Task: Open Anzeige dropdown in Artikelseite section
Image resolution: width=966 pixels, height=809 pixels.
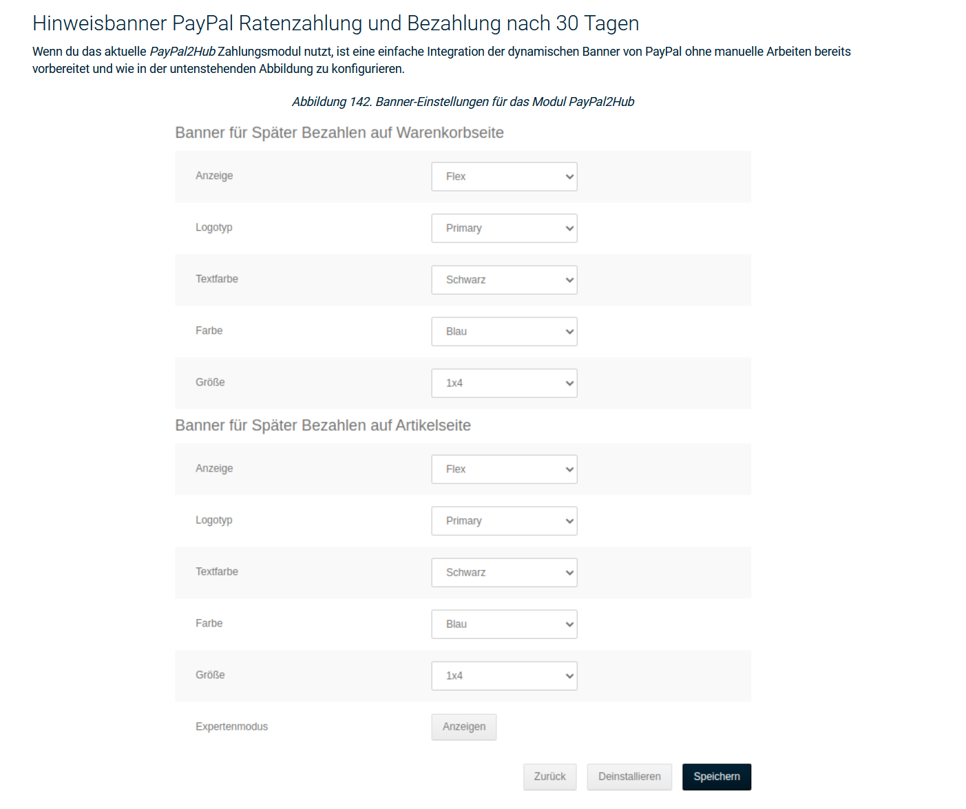Action: click(x=504, y=470)
